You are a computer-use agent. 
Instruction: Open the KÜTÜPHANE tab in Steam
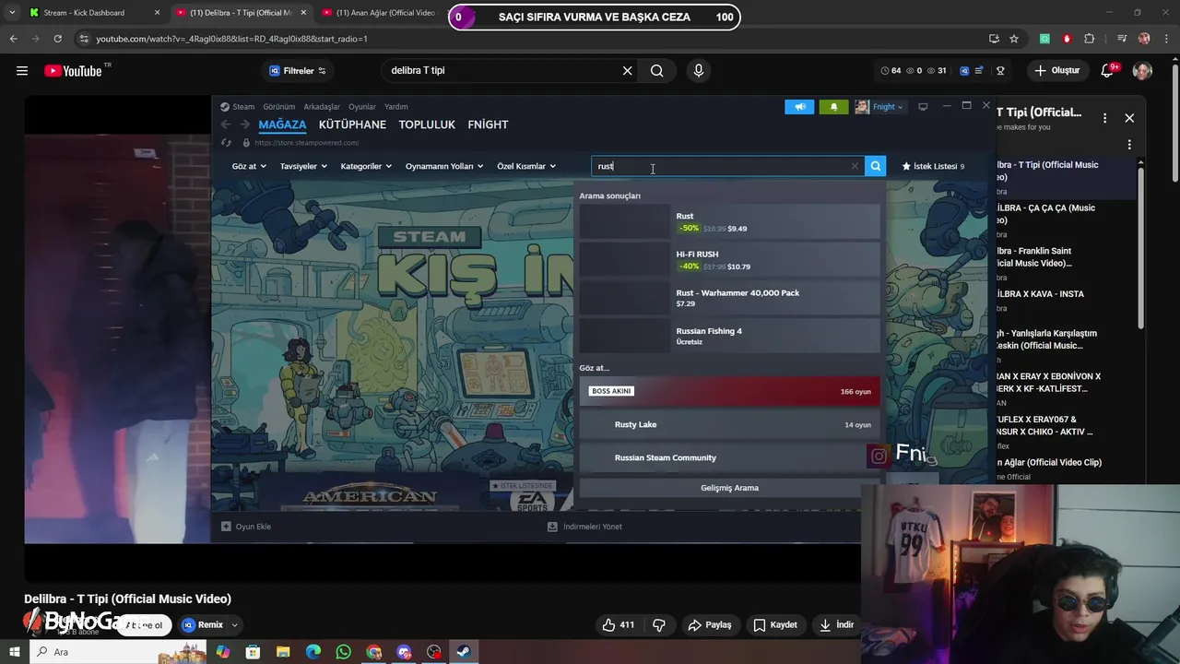pyautogui.click(x=352, y=125)
